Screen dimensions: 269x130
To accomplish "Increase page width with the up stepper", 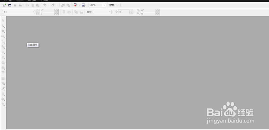I will [57, 10].
